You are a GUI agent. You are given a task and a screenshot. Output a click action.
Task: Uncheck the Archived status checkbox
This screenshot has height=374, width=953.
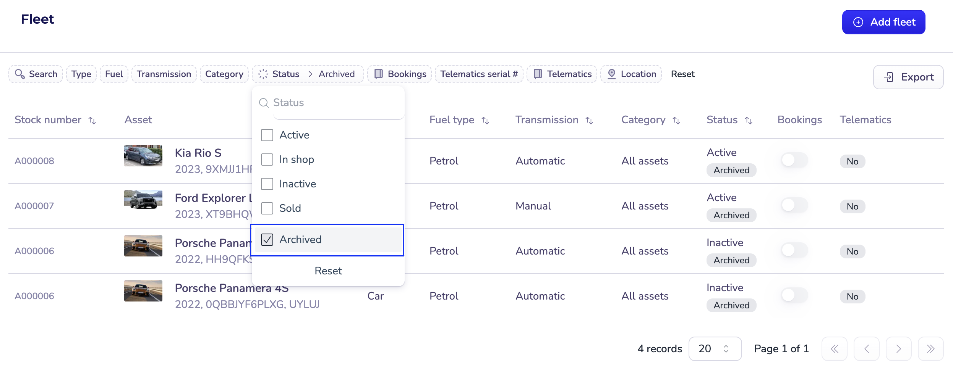click(x=267, y=240)
